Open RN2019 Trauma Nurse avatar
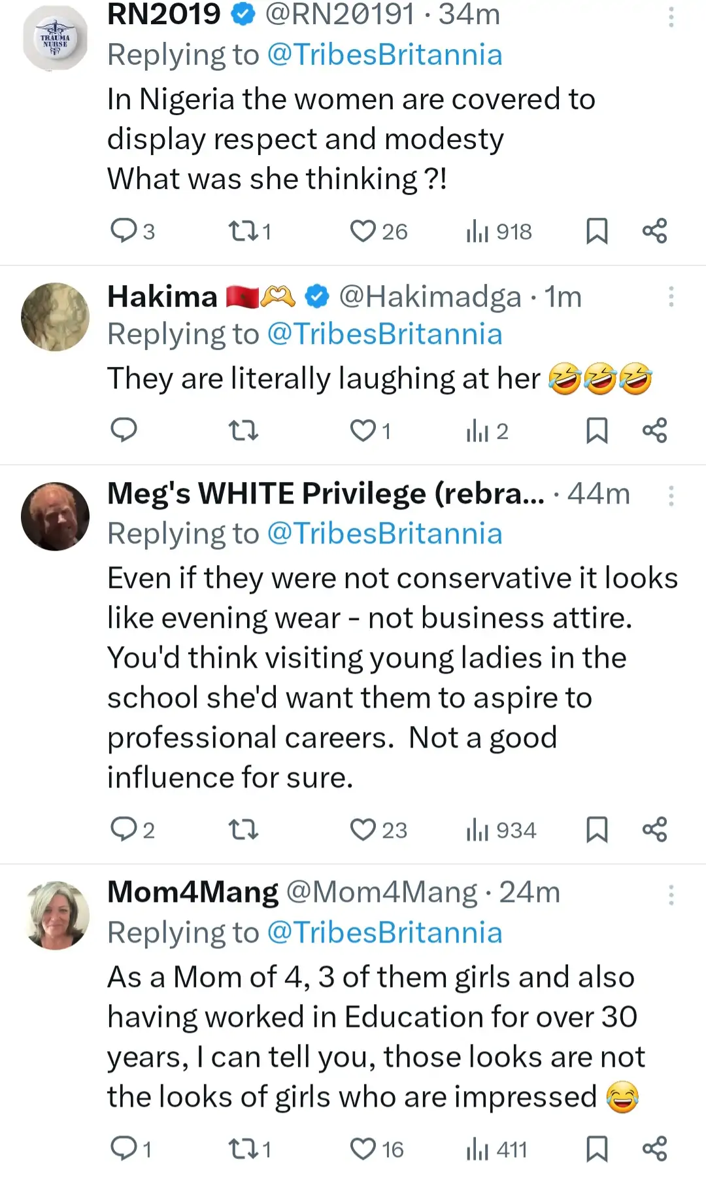 (56, 37)
